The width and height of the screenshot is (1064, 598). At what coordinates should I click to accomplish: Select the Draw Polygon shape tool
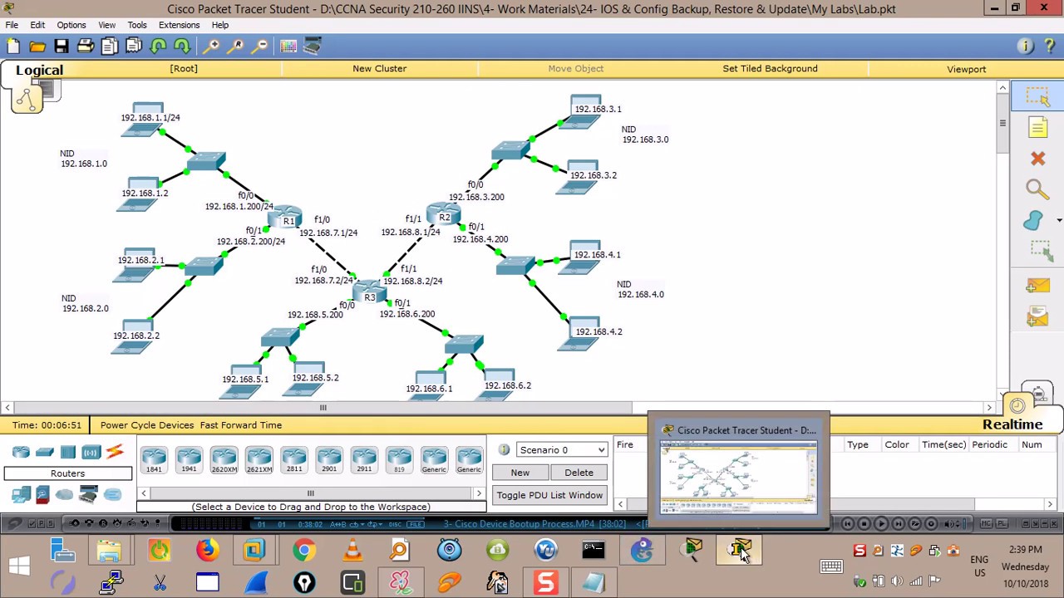tap(1032, 221)
